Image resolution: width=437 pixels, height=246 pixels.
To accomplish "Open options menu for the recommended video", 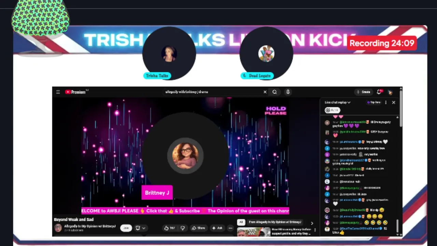I will pyautogui.click(x=315, y=230).
